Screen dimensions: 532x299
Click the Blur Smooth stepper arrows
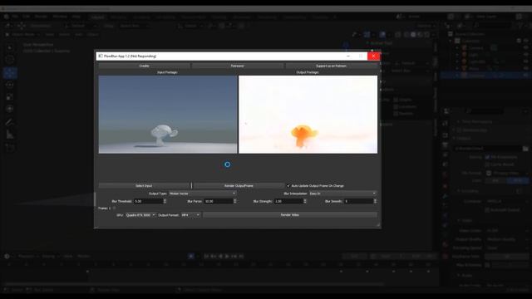tap(375, 201)
